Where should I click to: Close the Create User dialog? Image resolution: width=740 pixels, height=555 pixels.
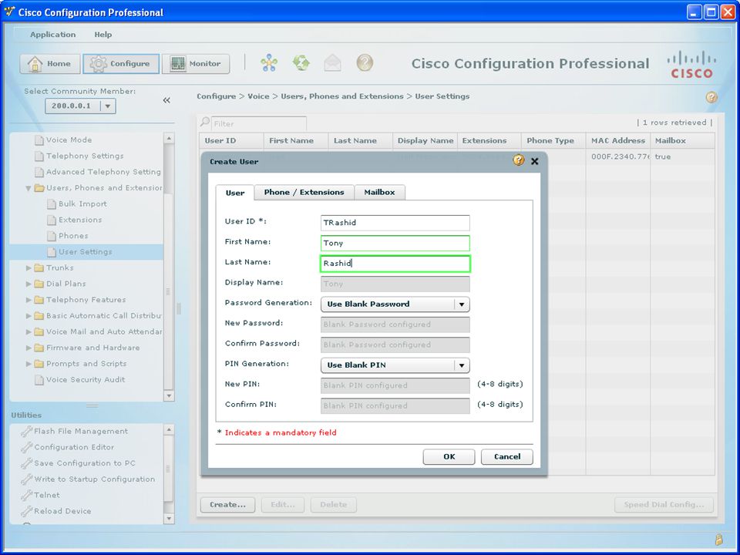pyautogui.click(x=535, y=161)
